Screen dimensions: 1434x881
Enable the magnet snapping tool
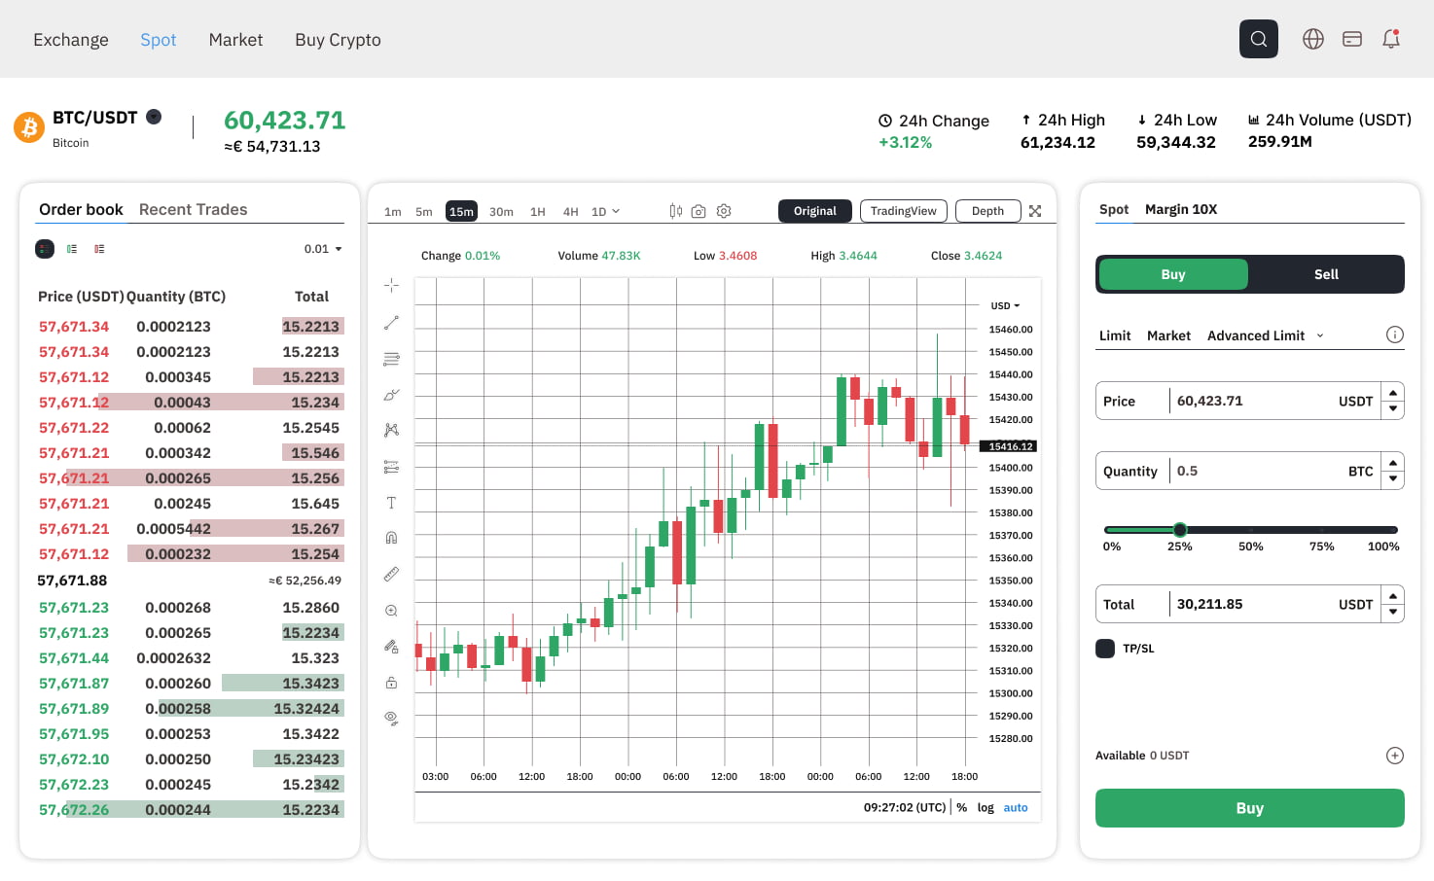(391, 536)
